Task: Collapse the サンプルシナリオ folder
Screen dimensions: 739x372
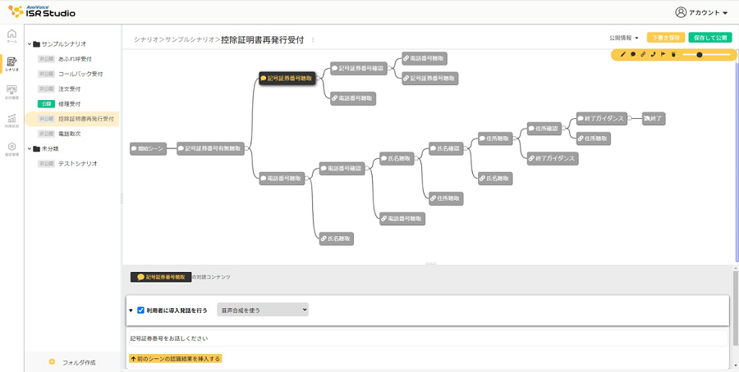Action: click(x=30, y=44)
